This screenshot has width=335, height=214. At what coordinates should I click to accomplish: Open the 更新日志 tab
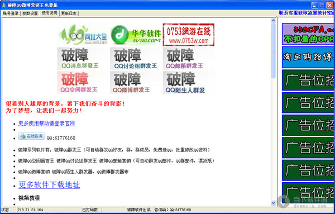(x=69, y=13)
